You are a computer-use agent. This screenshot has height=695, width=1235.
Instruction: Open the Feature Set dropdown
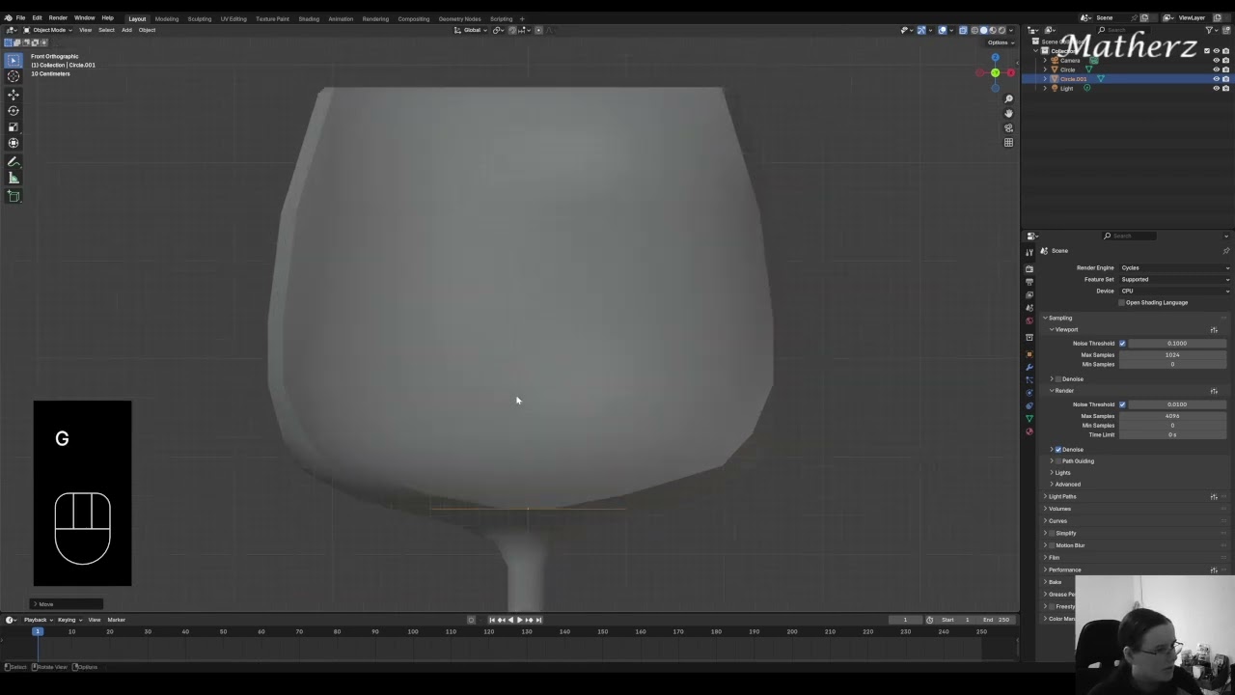tap(1174, 279)
